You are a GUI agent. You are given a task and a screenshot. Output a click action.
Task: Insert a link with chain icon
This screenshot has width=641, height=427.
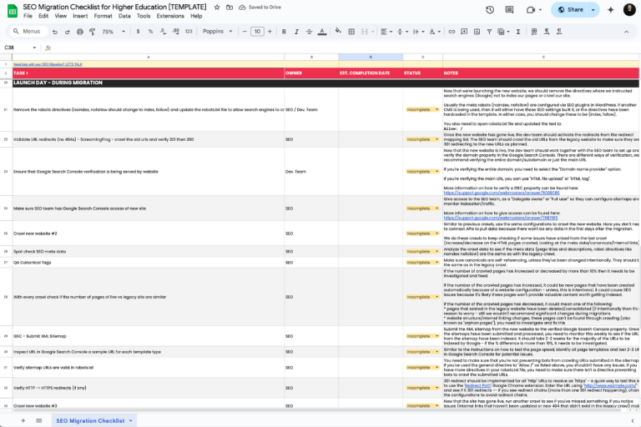[452, 32]
